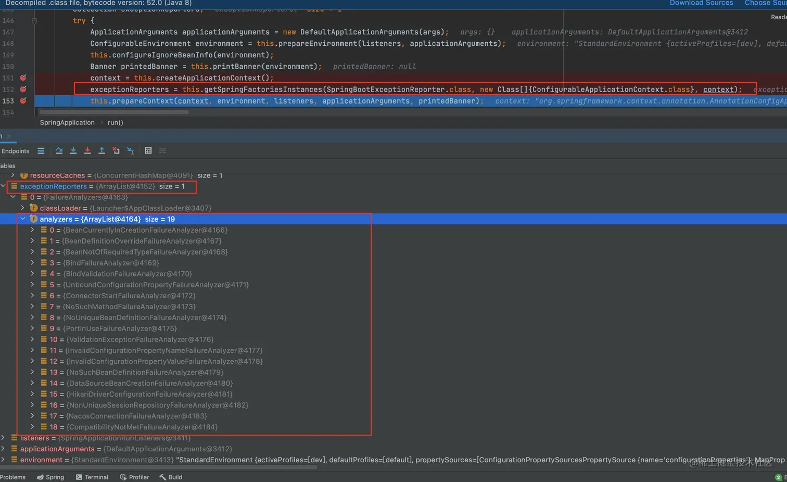Open the Build tool window
The height and width of the screenshot is (482, 787).
click(171, 477)
